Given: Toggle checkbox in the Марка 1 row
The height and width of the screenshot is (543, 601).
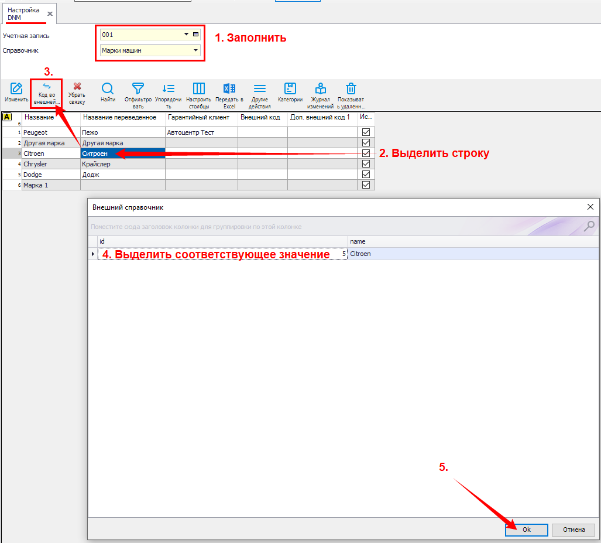Looking at the screenshot, I should pyautogui.click(x=366, y=185).
